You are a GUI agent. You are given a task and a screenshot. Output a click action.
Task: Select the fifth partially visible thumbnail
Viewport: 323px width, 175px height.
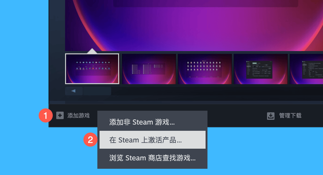click(306, 69)
